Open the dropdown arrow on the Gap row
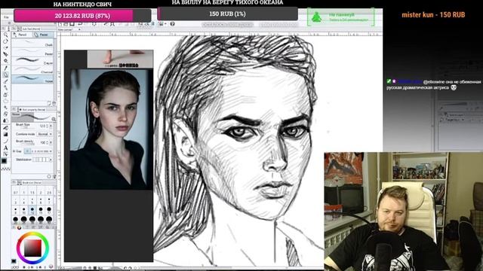 point(51,151)
